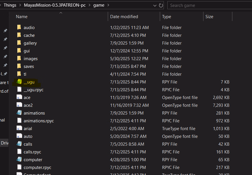Select the __ugu.rpyc file icon
The width and height of the screenshot is (252, 175).
click(x=19, y=90)
